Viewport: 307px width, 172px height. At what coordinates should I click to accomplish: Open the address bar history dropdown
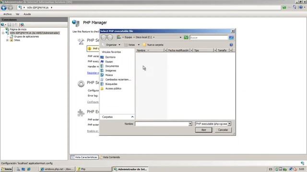tap(180, 37)
